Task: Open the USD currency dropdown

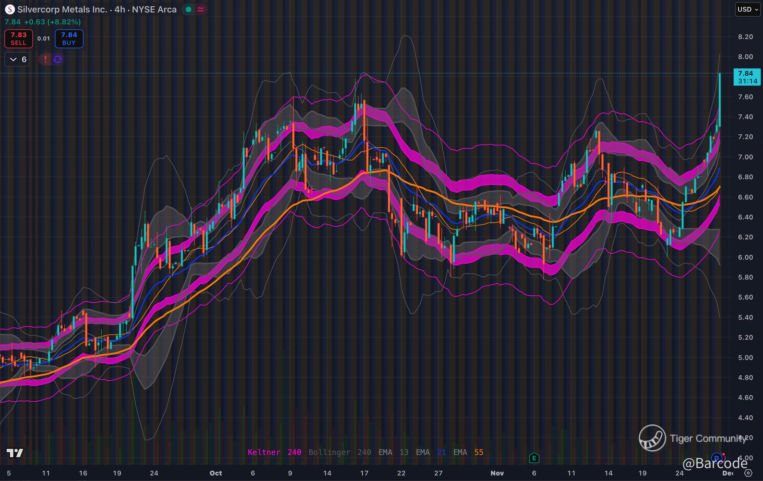Action: point(748,9)
